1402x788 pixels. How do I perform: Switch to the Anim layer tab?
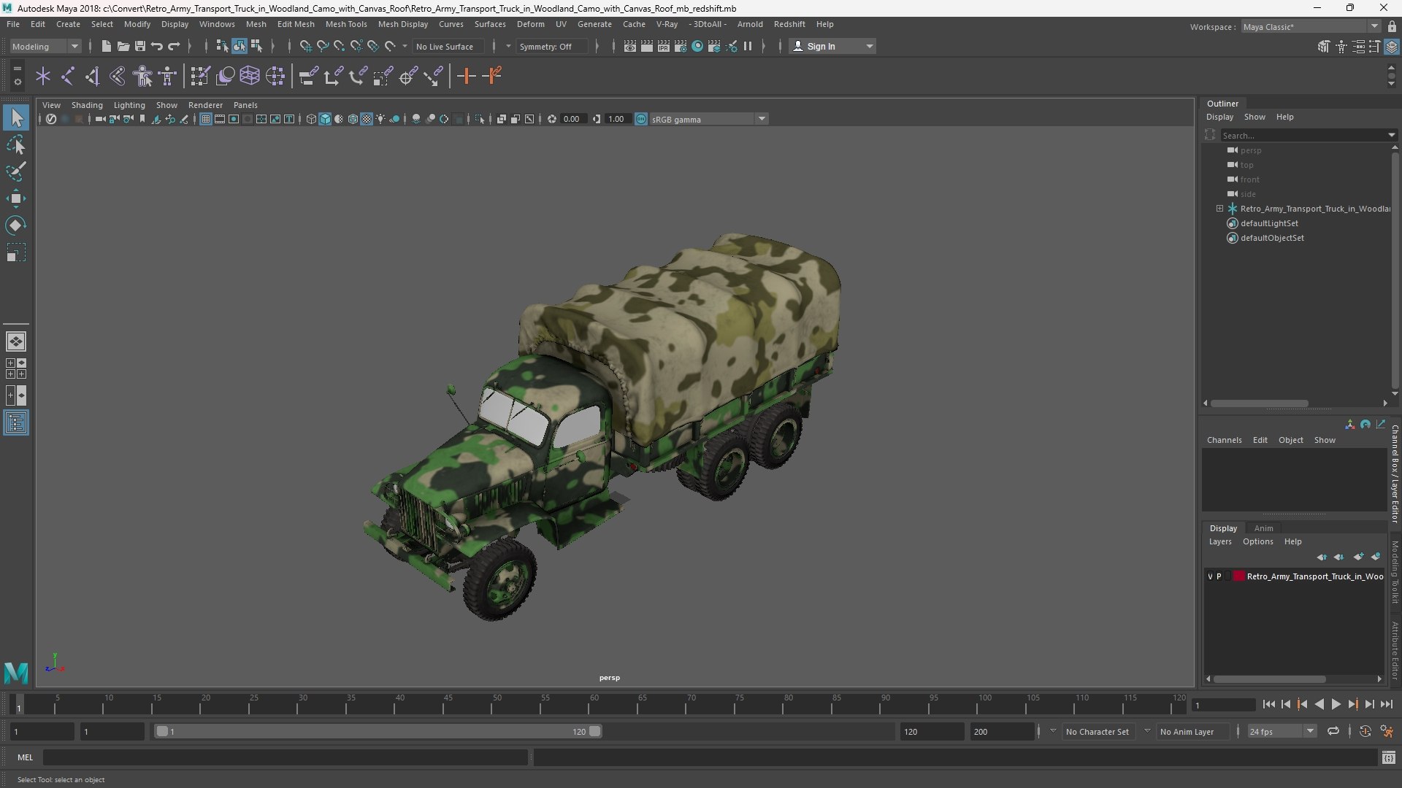[1263, 528]
